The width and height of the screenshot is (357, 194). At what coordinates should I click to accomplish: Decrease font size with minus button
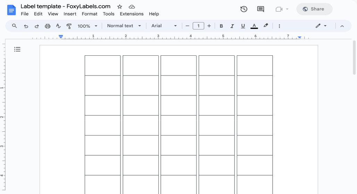click(x=188, y=26)
